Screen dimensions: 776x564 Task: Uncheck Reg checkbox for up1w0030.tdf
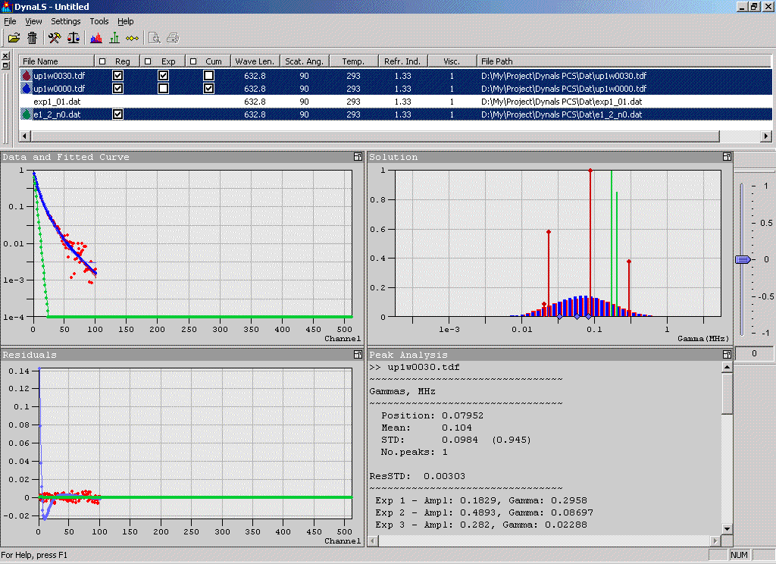pyautogui.click(x=118, y=76)
